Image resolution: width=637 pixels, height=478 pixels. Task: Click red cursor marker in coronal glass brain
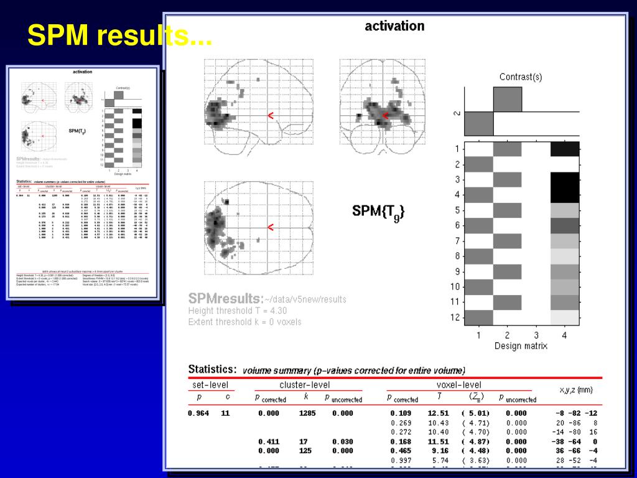(384, 116)
